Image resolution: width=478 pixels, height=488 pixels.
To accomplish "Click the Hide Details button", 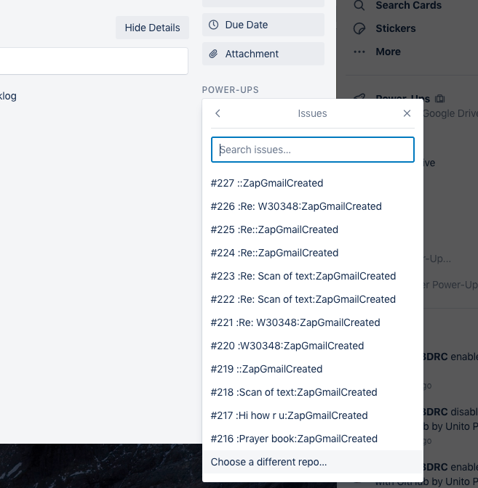I will pos(152,28).
